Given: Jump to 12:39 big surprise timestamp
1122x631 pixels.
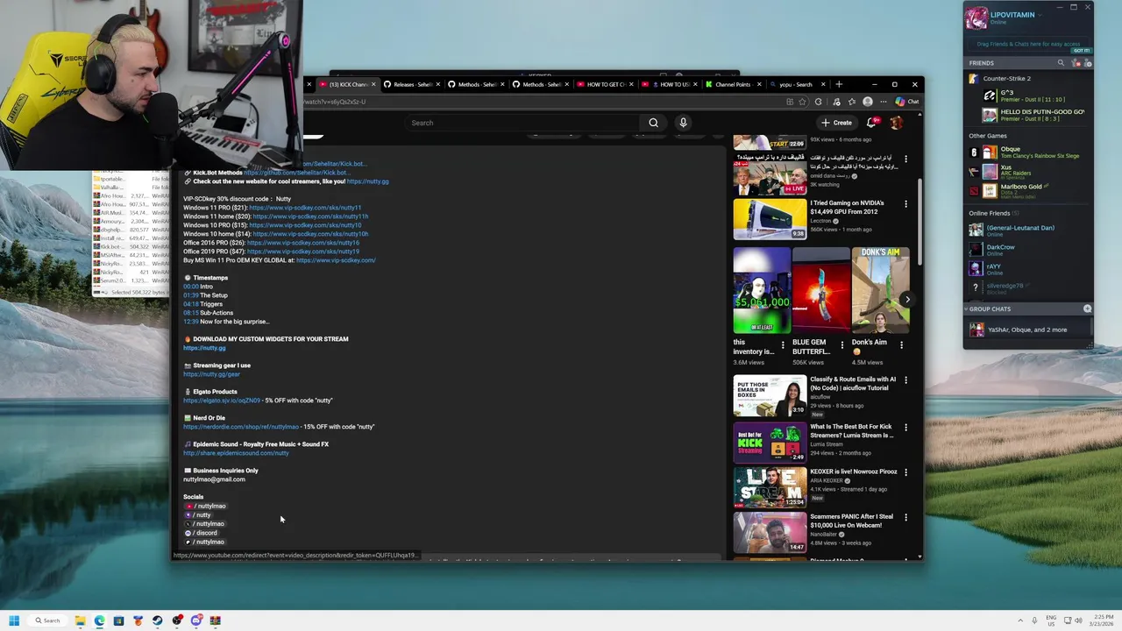Looking at the screenshot, I should click(x=190, y=322).
